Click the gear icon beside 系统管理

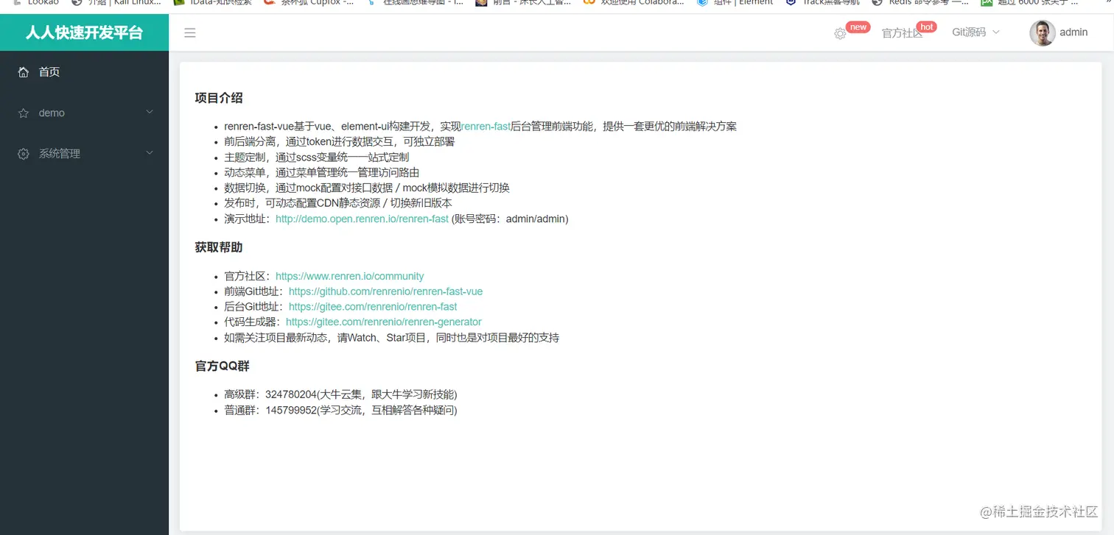click(23, 153)
